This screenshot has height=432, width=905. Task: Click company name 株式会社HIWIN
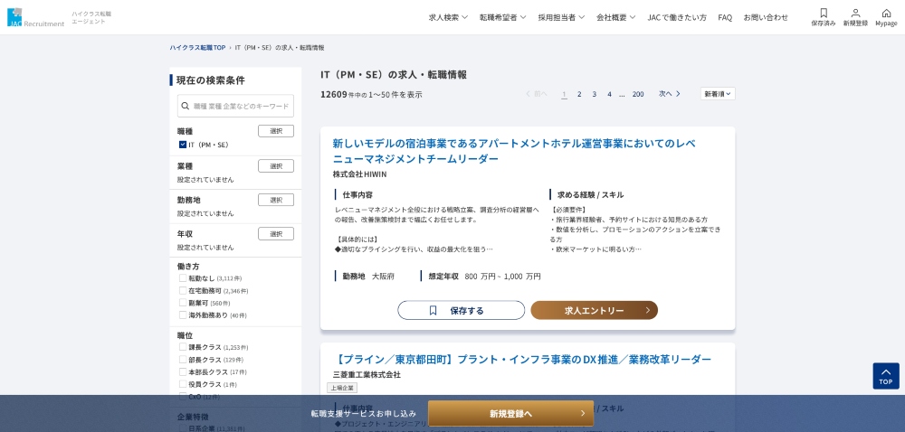(359, 174)
